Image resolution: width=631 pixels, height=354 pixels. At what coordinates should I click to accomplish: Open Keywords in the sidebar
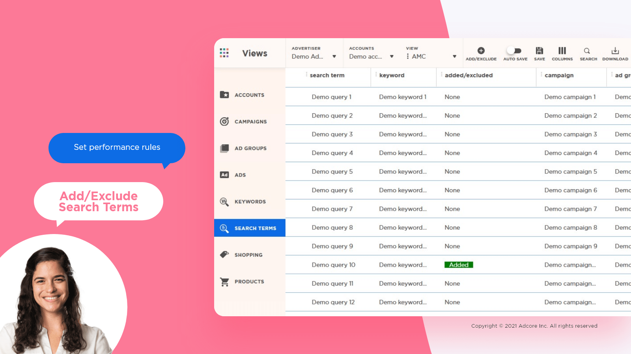tap(250, 202)
